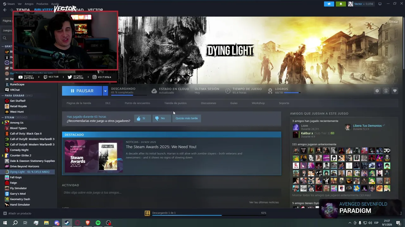Pause the download with PAUSAR
This screenshot has height=227, width=405.
82,91
